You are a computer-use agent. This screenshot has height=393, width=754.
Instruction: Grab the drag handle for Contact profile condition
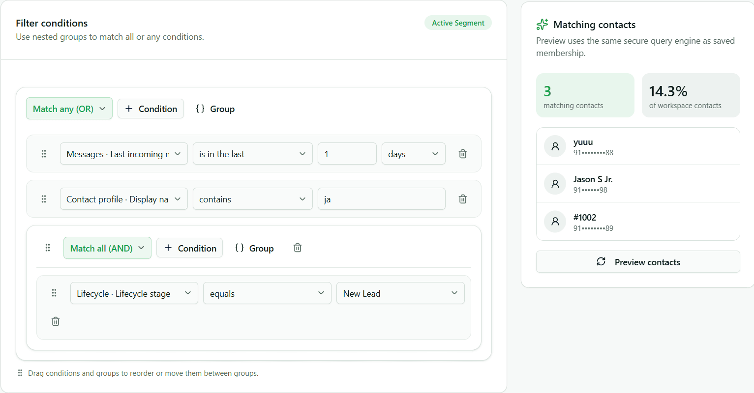pos(44,199)
